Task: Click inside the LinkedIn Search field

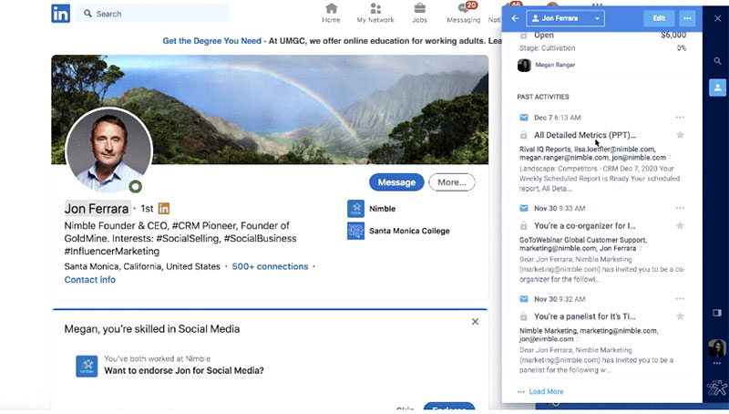Action: coord(152,14)
